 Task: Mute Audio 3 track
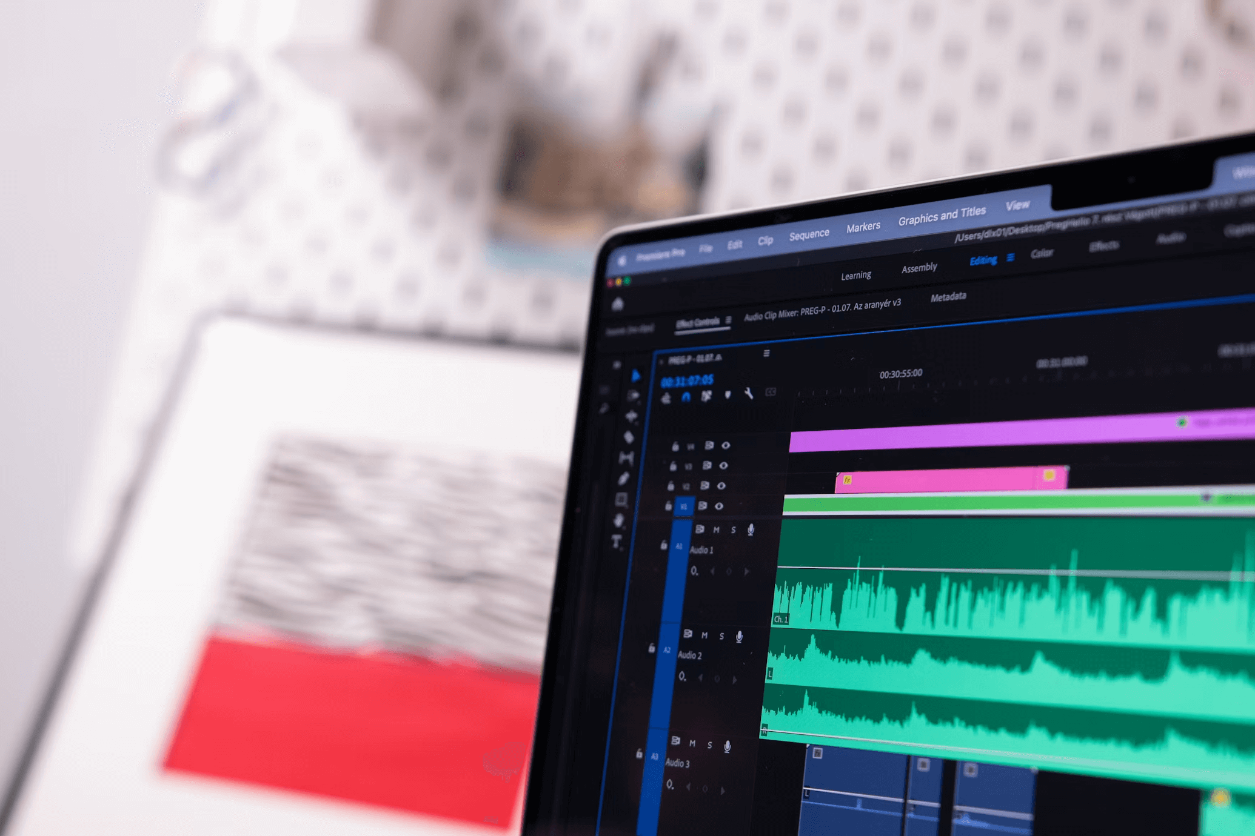tap(692, 744)
